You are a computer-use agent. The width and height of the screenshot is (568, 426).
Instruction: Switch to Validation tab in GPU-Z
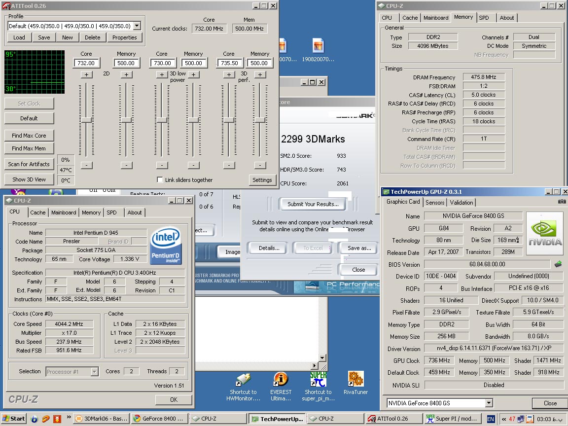tap(461, 203)
